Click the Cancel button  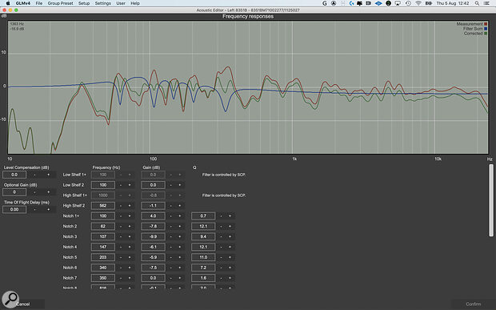point(22,304)
